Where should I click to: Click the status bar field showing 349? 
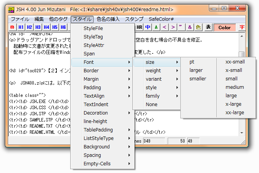[154, 141]
